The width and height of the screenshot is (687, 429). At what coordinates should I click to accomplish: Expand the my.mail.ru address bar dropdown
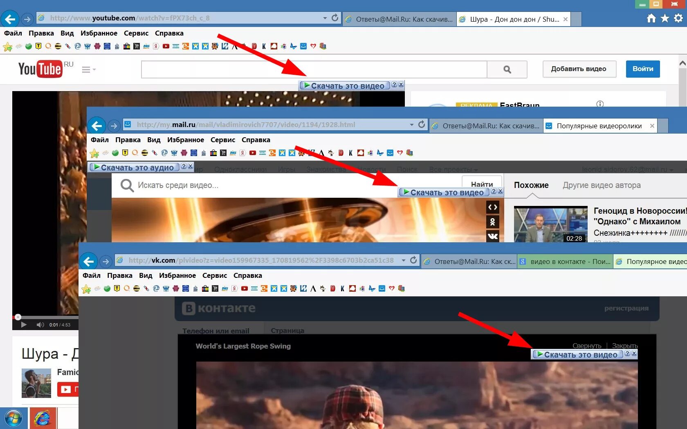pyautogui.click(x=411, y=125)
